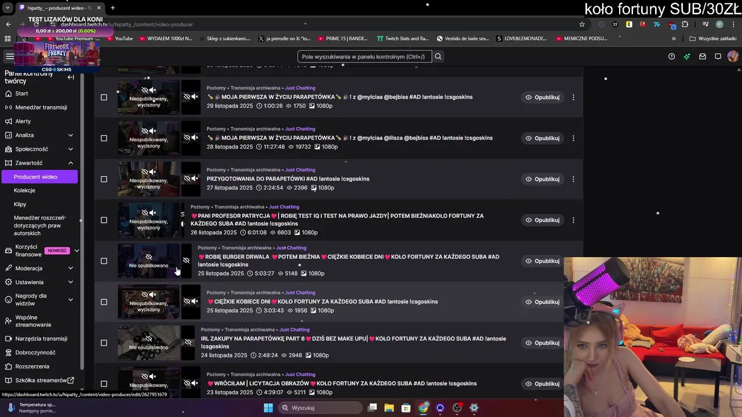The height and width of the screenshot is (417, 742).
Task: Click the Alerty bell icon
Action: click(8, 121)
